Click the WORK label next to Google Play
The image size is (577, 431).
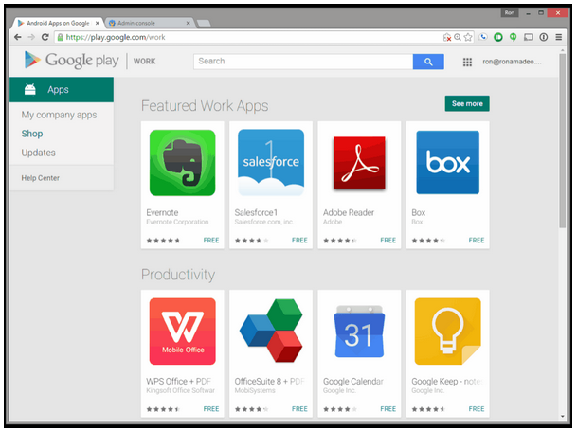click(x=145, y=62)
